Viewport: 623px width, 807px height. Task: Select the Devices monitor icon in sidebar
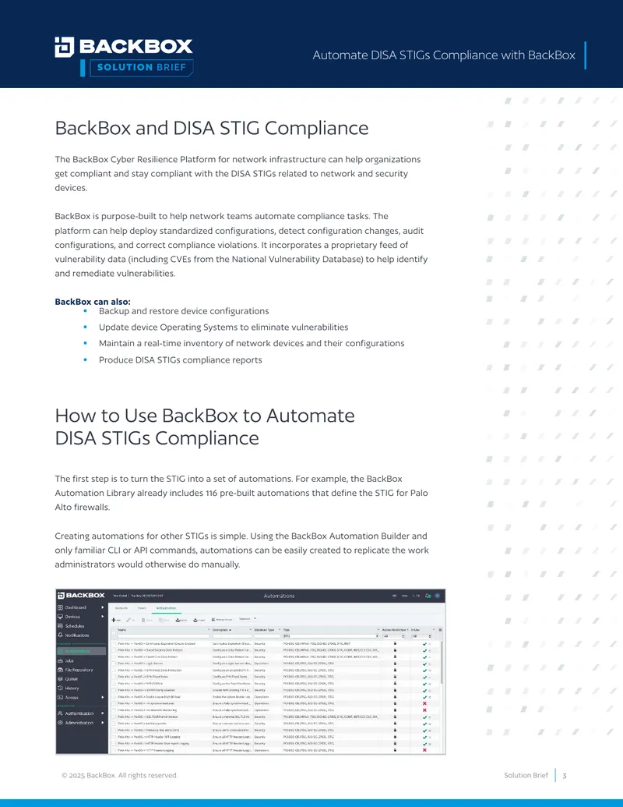(60, 617)
